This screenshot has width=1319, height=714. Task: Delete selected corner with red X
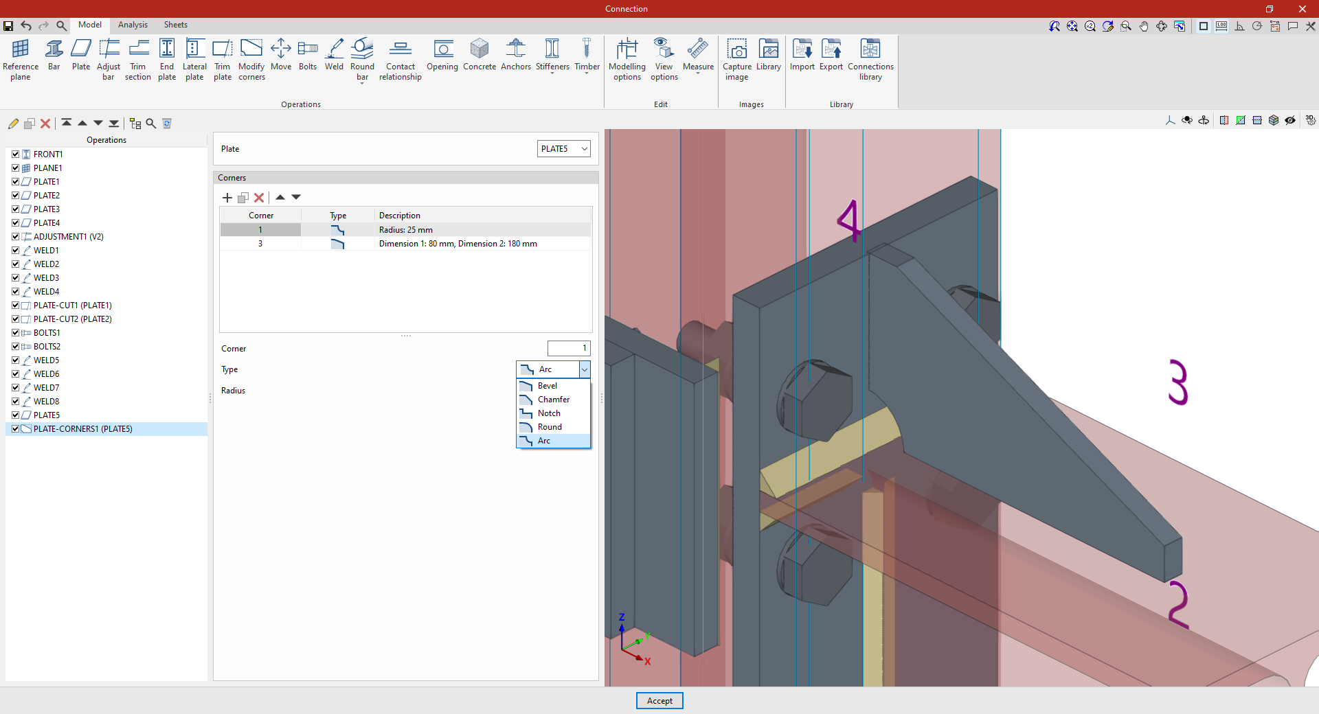[259, 198]
